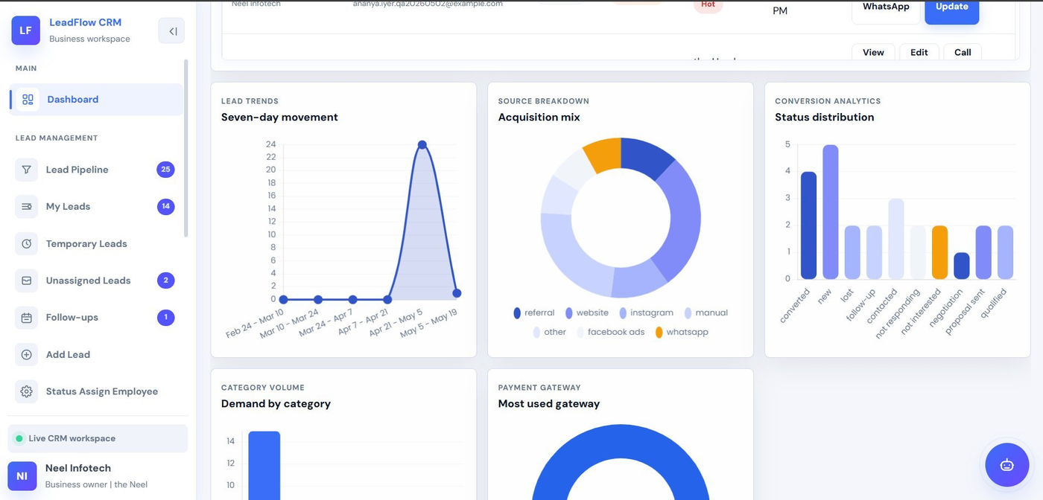
Task: Click the Seven-day movement chart title
Action: point(279,117)
